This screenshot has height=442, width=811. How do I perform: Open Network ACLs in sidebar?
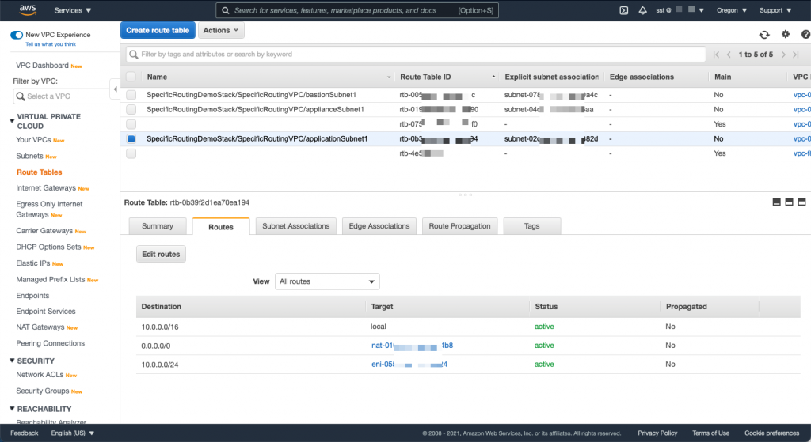coord(40,374)
